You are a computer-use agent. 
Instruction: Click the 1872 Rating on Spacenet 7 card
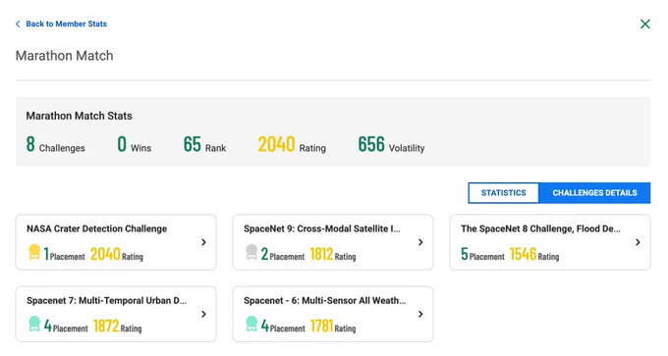(x=117, y=327)
